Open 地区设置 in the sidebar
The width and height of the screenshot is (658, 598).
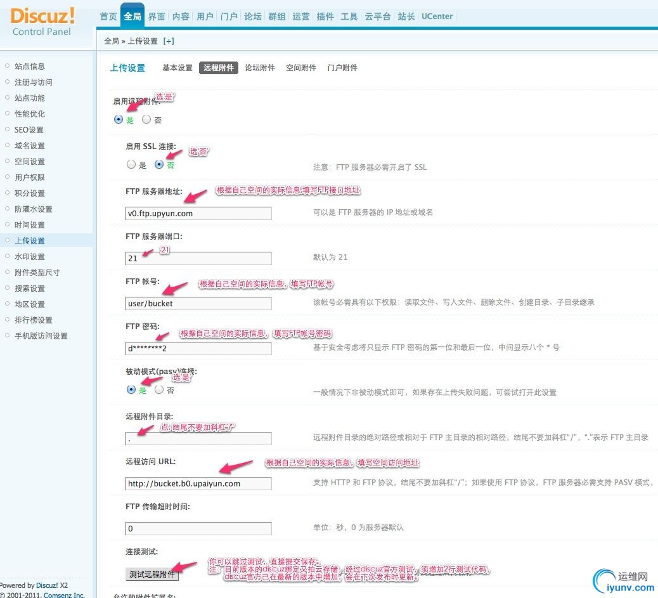30,304
